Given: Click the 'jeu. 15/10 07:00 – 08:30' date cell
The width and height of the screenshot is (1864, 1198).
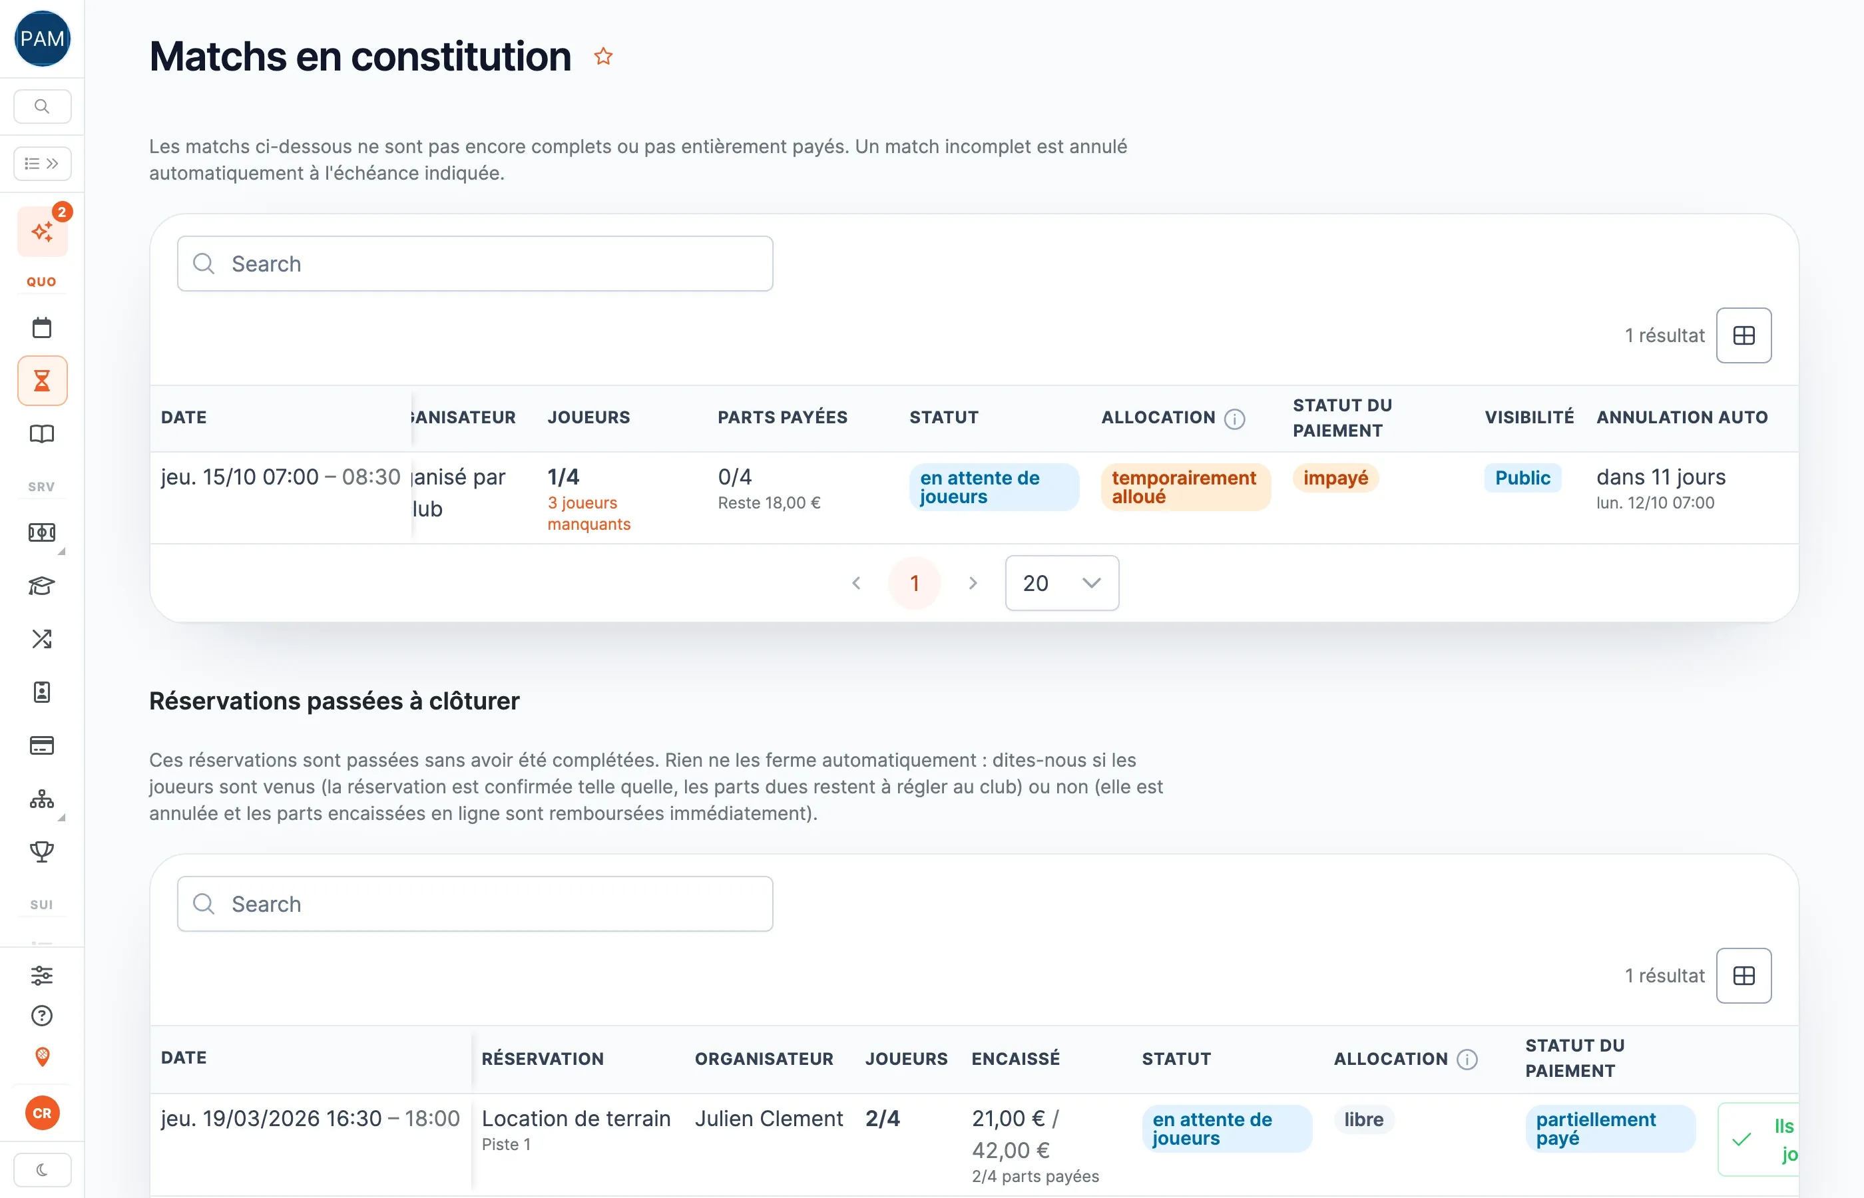Looking at the screenshot, I should [x=281, y=477].
